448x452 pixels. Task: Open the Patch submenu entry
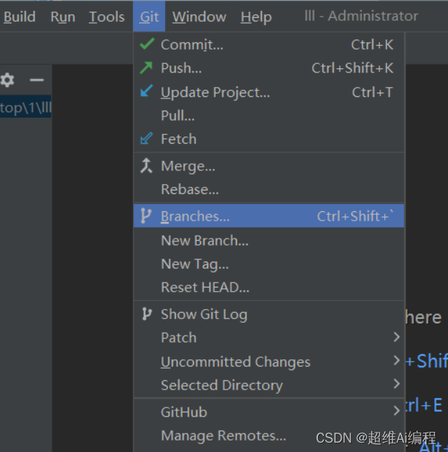click(269, 337)
